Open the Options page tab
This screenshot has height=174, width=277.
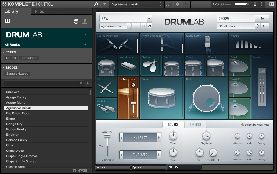(149, 167)
